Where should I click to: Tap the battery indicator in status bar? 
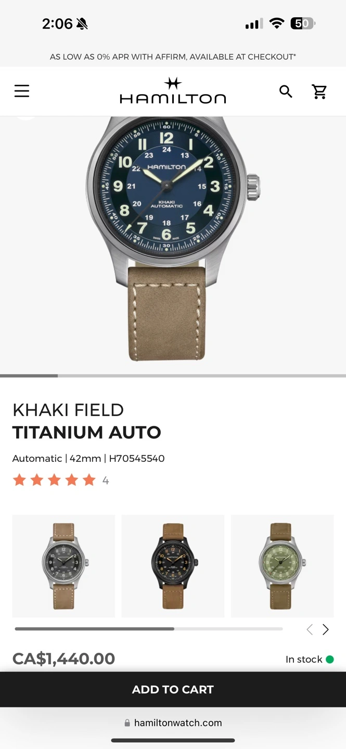(x=303, y=23)
